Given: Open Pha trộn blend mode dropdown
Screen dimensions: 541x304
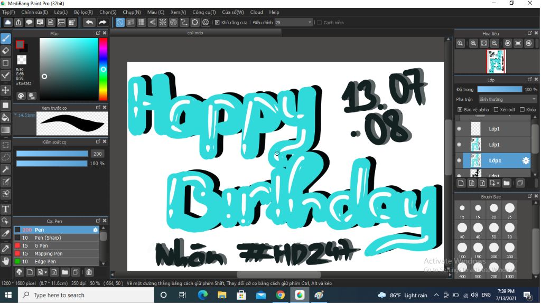Looking at the screenshot, I should click(508, 99).
